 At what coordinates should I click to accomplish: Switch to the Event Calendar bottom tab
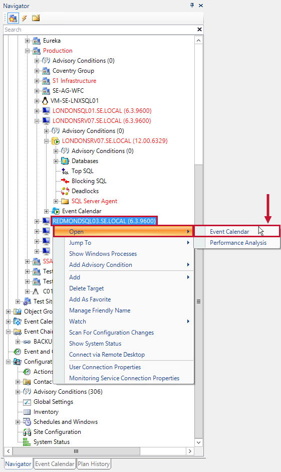tap(55, 464)
